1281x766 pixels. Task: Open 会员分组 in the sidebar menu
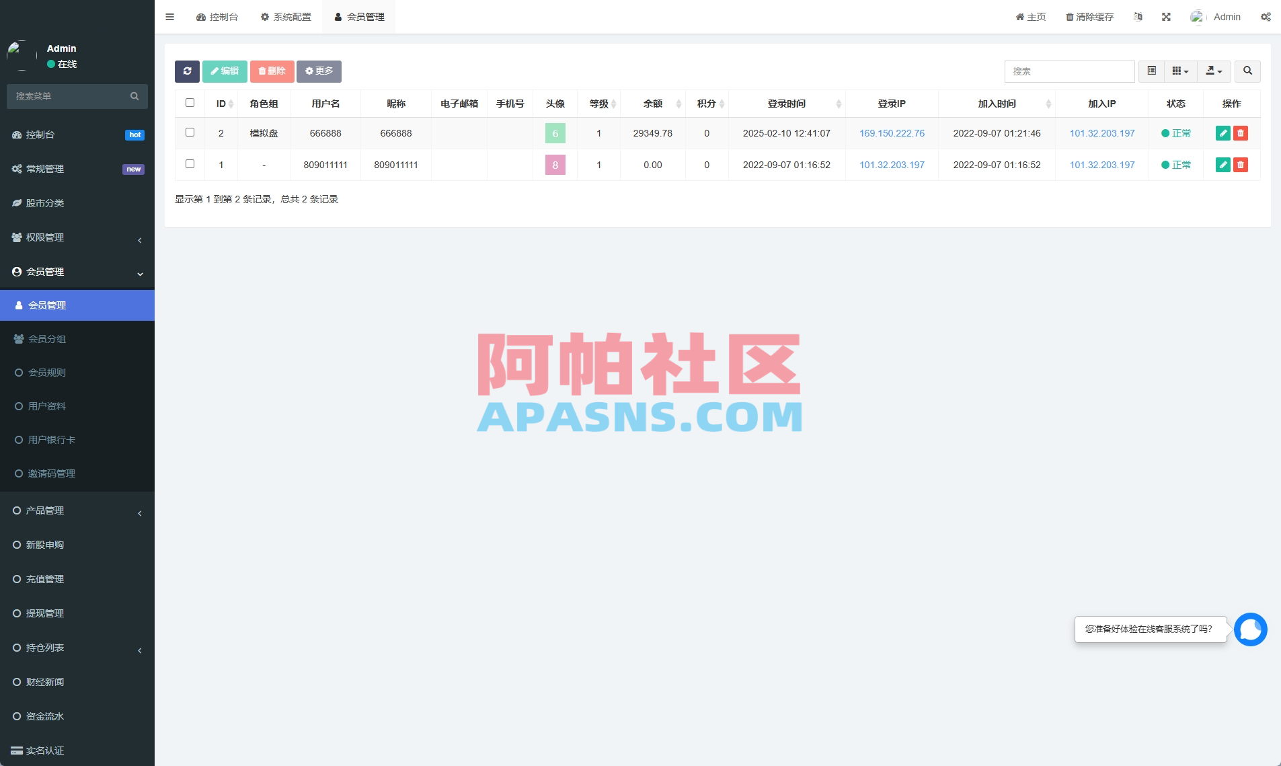(x=77, y=339)
